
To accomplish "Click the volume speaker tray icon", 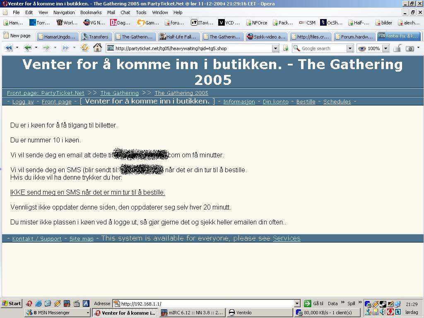I will 383,312.
